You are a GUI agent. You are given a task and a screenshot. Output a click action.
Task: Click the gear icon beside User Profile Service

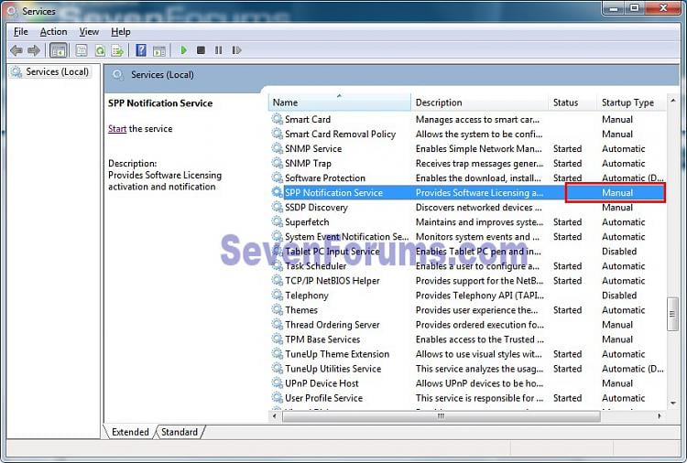278,398
